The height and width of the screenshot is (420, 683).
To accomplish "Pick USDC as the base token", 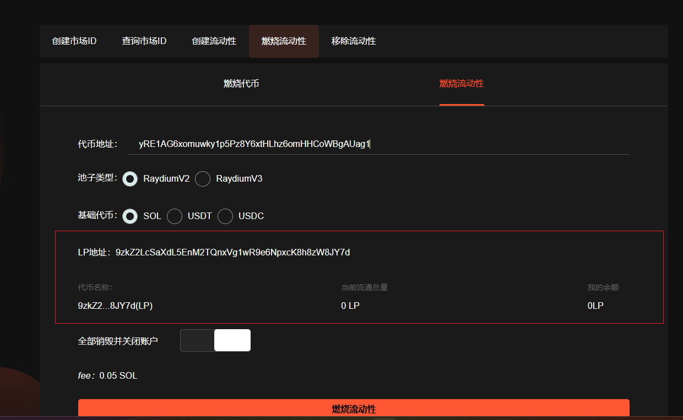I will tap(225, 216).
